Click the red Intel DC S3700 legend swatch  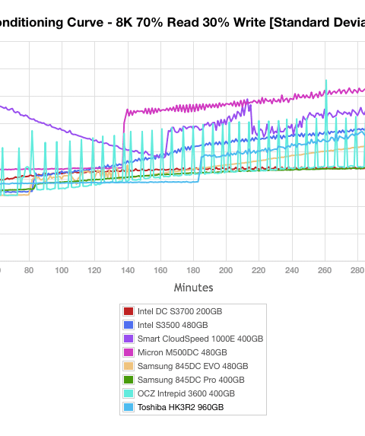[x=129, y=311]
